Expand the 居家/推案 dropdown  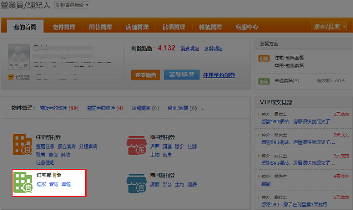pyautogui.click(x=328, y=27)
